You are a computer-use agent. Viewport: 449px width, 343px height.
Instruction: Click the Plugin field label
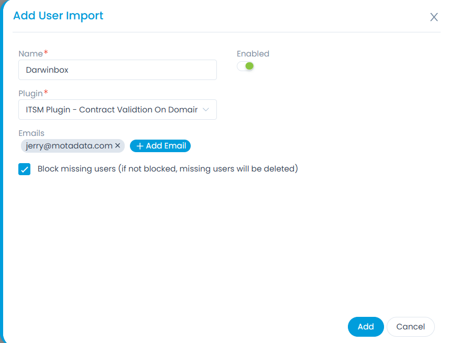pyautogui.click(x=30, y=94)
